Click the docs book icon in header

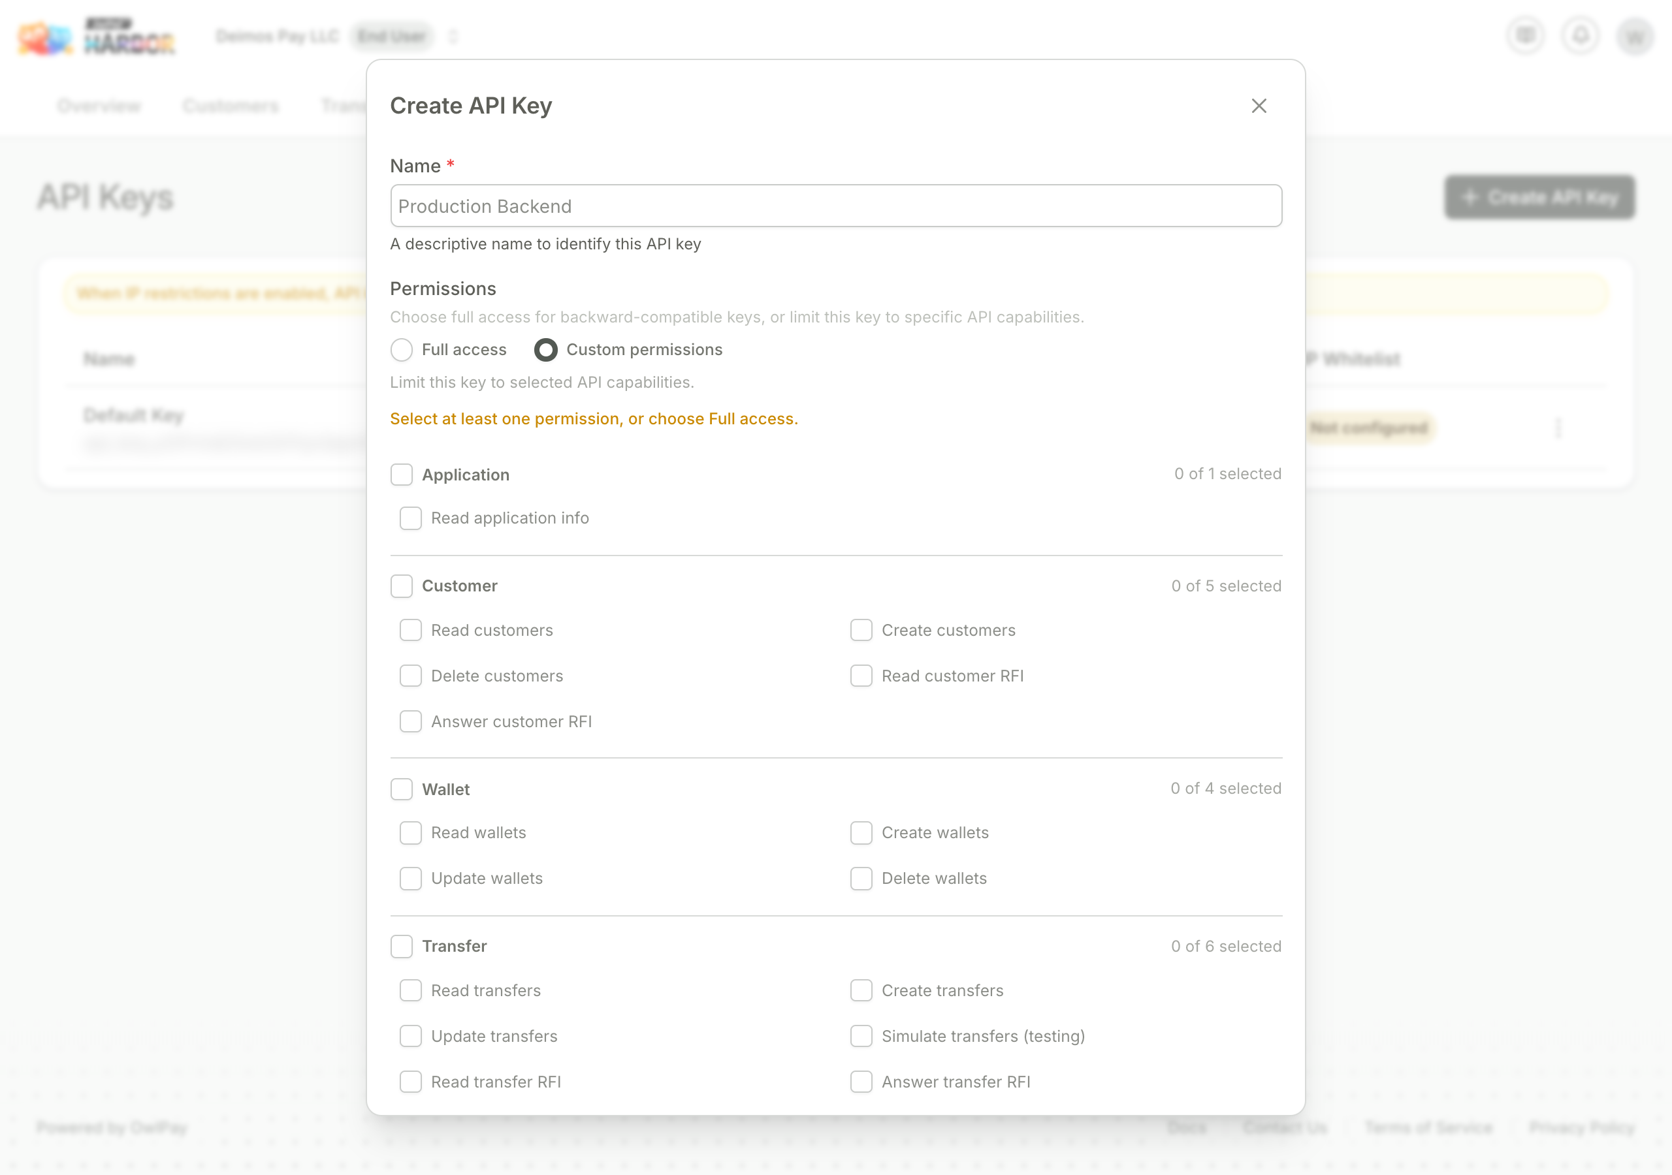pyautogui.click(x=1525, y=35)
